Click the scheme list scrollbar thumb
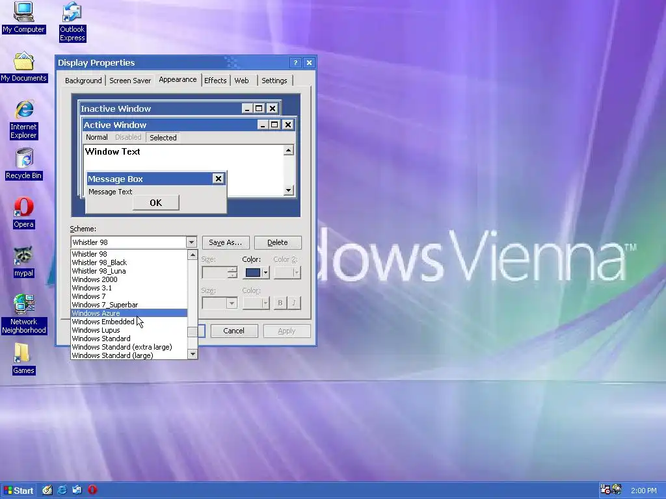The image size is (666, 499). point(193,332)
